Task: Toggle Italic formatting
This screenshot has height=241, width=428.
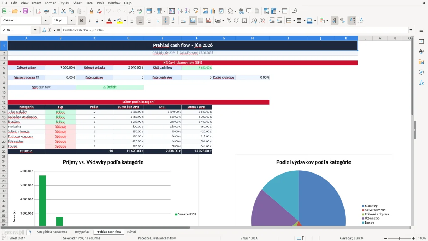Action: click(x=90, y=21)
